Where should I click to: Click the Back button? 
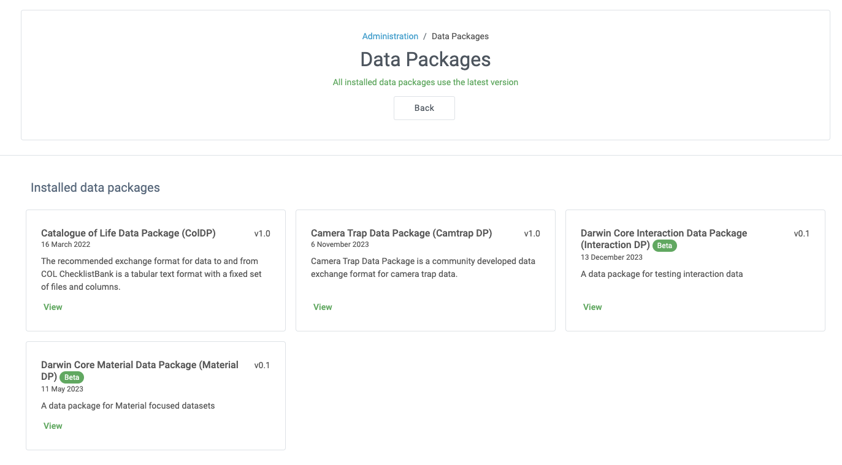[x=424, y=108]
